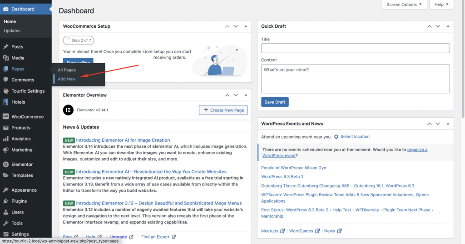
Task: Move Quick Draft panel down
Action: (438, 26)
